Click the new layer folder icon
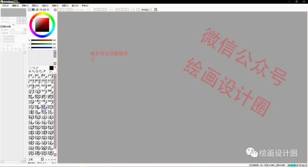Screen dimensions: 308x167 12,45
